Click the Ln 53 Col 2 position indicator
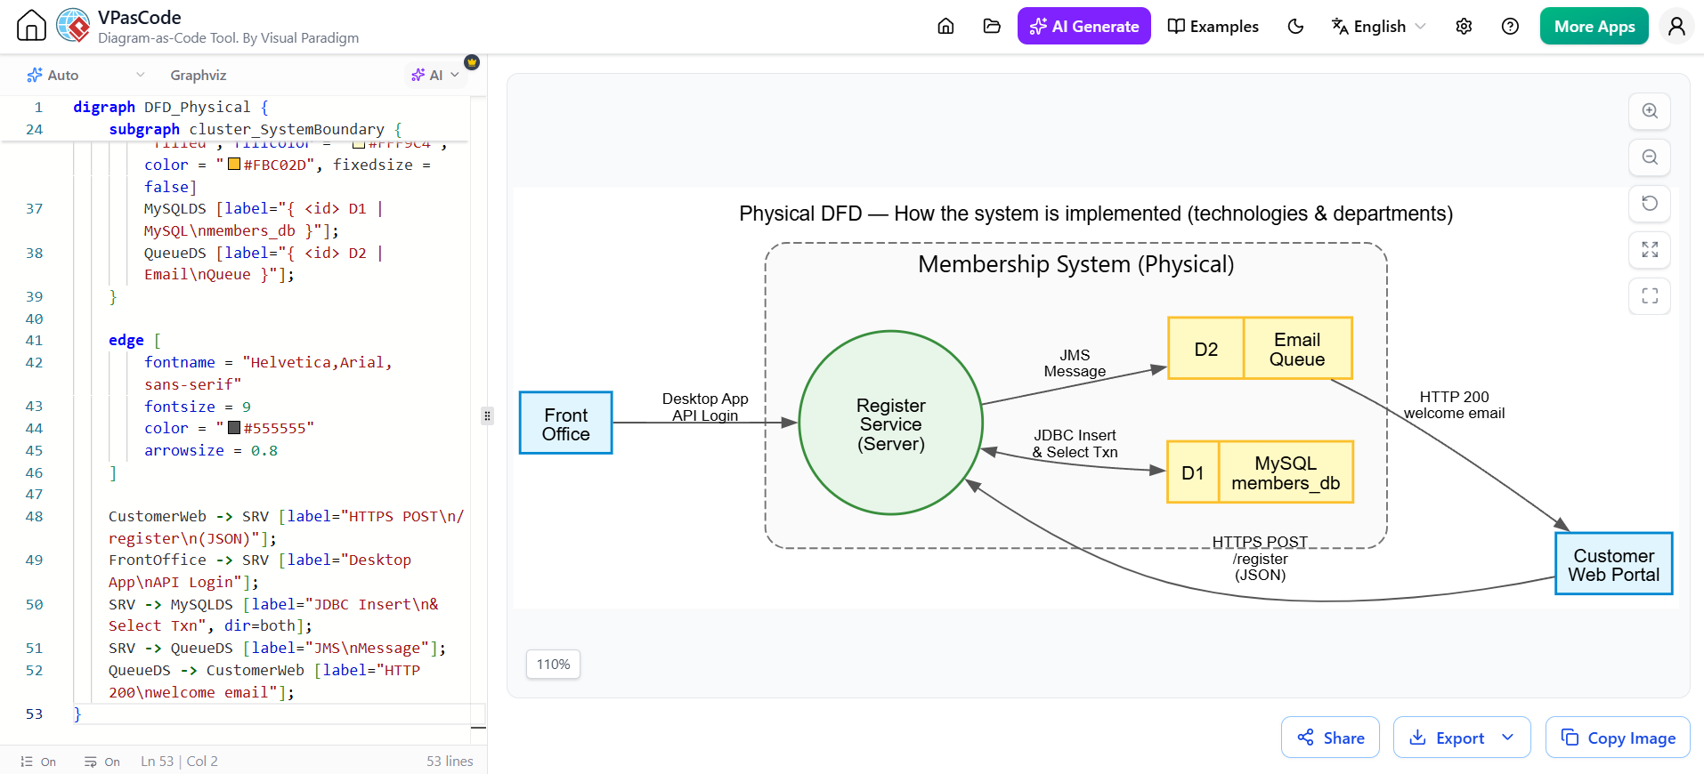 click(x=179, y=762)
